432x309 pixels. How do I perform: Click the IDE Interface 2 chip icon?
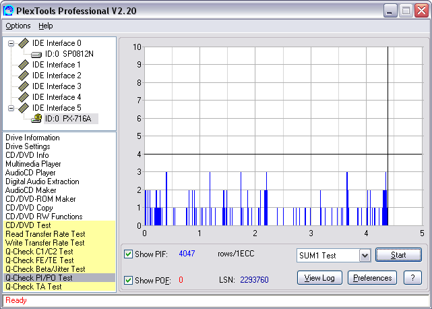click(24, 76)
